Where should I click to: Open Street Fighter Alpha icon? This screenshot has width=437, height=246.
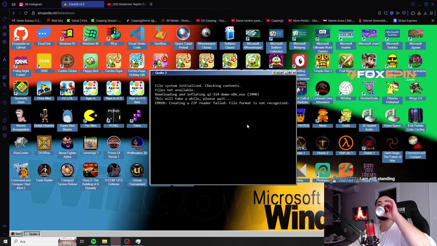(x=67, y=147)
